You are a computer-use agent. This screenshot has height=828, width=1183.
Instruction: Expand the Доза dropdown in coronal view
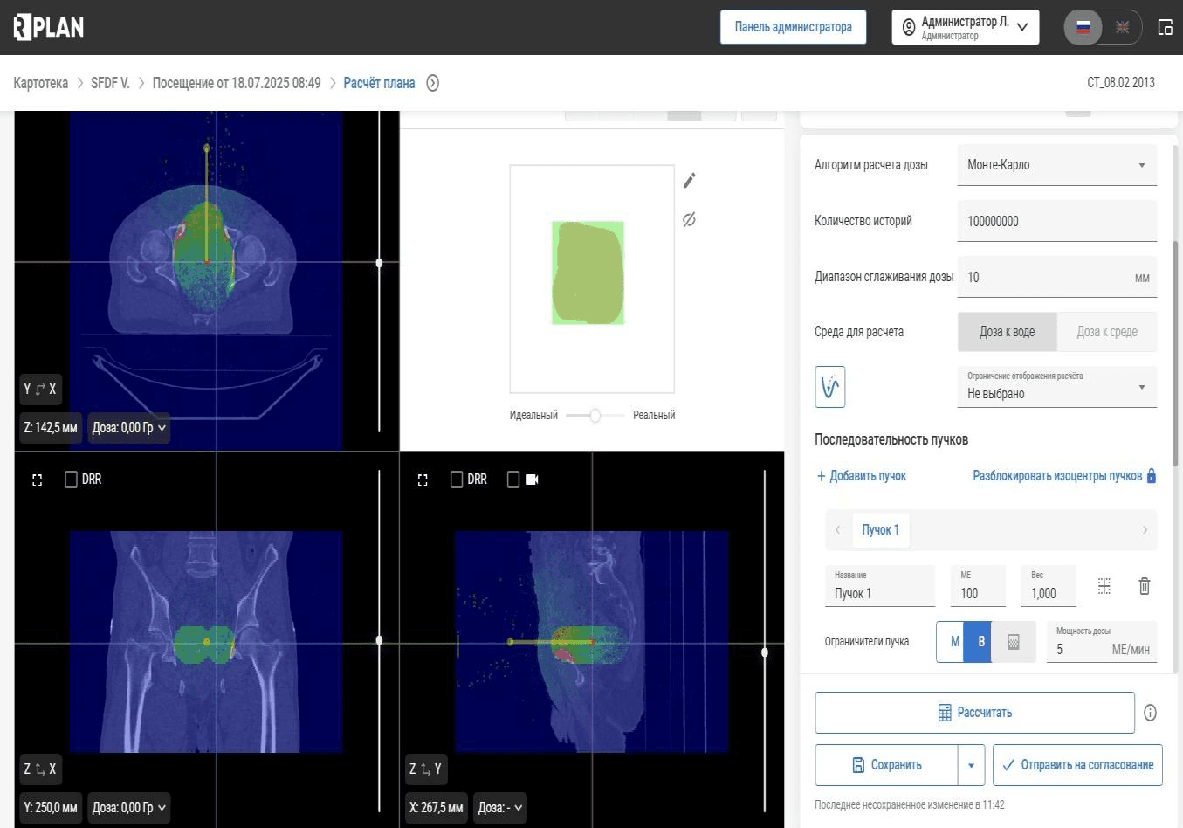[128, 808]
